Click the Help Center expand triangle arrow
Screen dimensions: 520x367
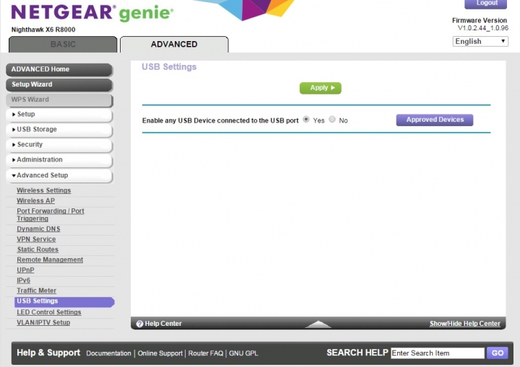click(318, 324)
